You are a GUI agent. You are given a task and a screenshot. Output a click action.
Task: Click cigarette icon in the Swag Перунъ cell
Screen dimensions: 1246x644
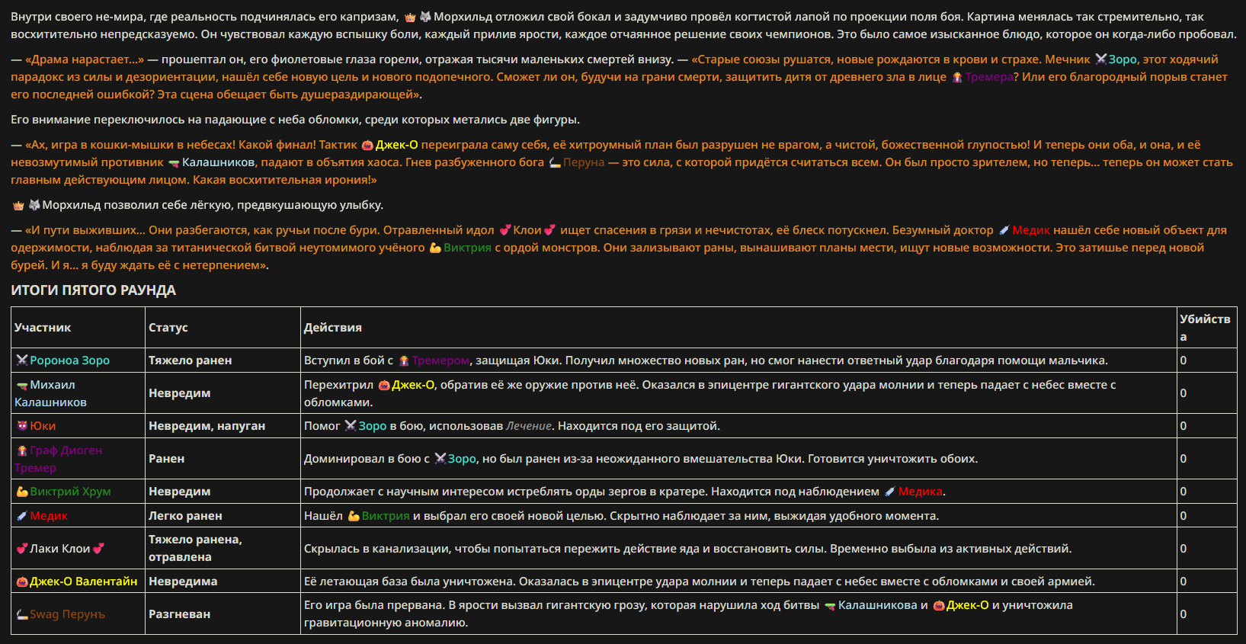point(22,614)
